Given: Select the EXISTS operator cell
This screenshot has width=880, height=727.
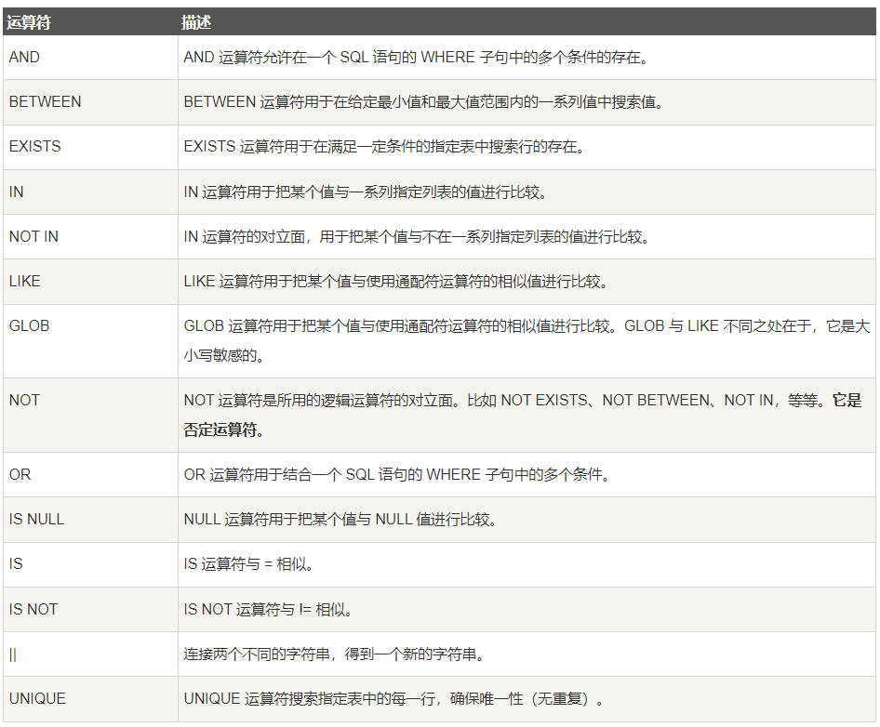Looking at the screenshot, I should point(90,147).
